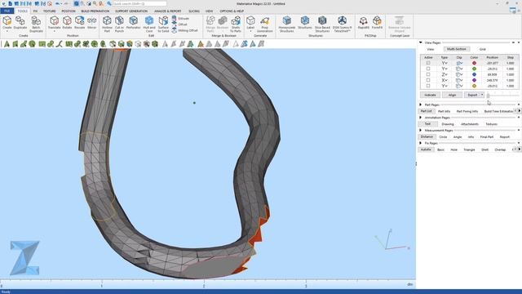522x294 pixels.
Task: Click the Shells To Parts tool
Action: pos(236,24)
